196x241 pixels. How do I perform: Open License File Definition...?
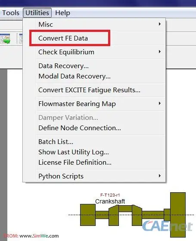pyautogui.click(x=75, y=162)
